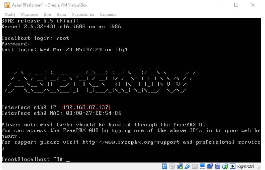
Task: Open the Устройства menu
Action: (x=83, y=15)
